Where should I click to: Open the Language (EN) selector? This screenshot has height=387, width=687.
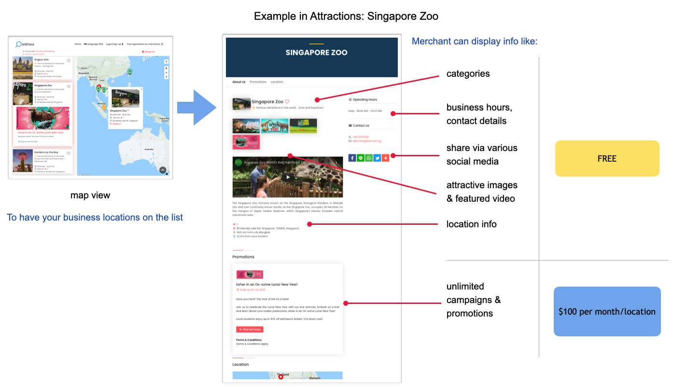[93, 44]
